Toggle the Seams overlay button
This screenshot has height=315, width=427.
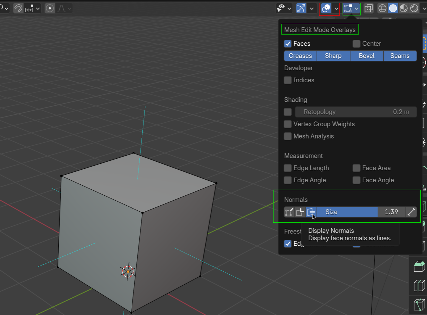click(400, 56)
